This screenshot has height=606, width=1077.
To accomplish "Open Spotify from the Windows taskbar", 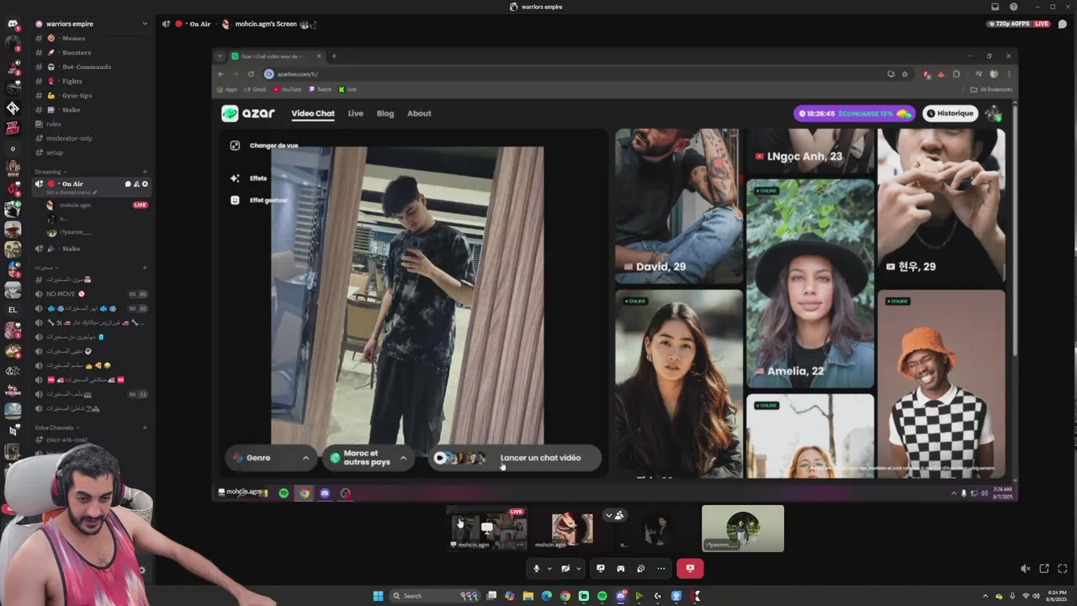I will 602,596.
